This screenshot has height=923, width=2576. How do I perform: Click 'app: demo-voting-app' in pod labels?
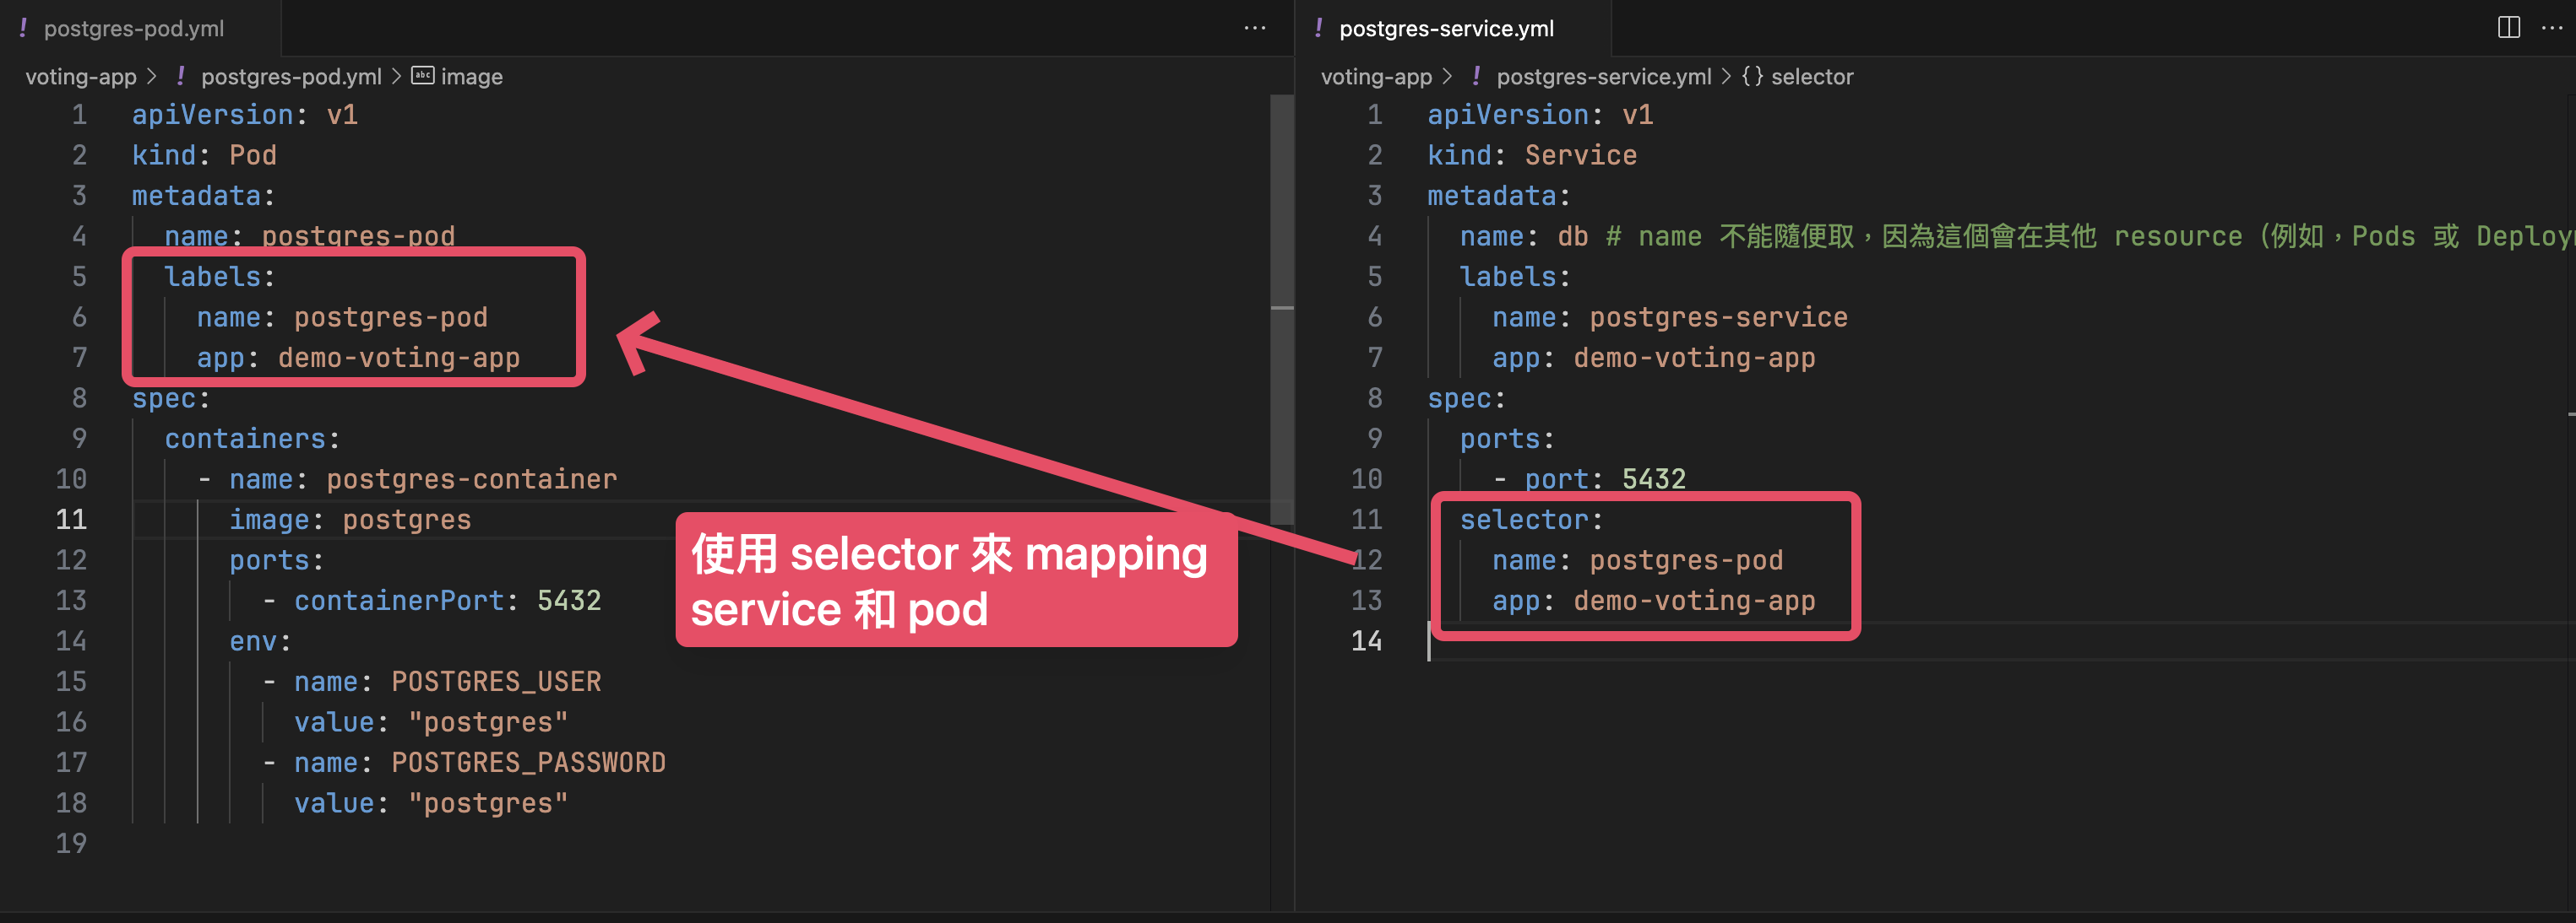point(358,358)
